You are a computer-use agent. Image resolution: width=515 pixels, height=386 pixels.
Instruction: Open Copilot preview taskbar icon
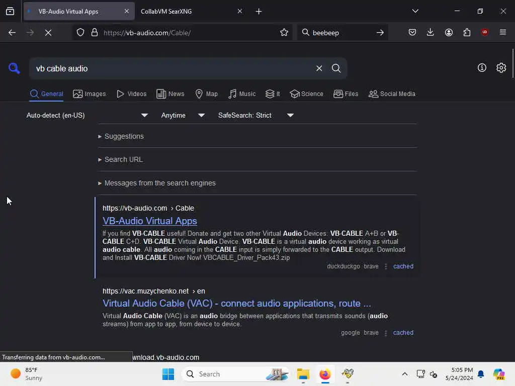point(499,374)
